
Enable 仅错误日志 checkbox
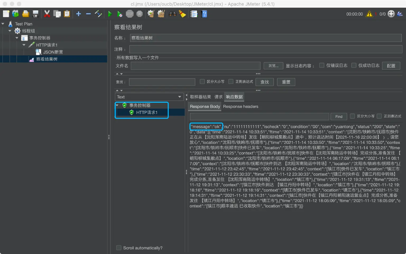(x=322, y=65)
